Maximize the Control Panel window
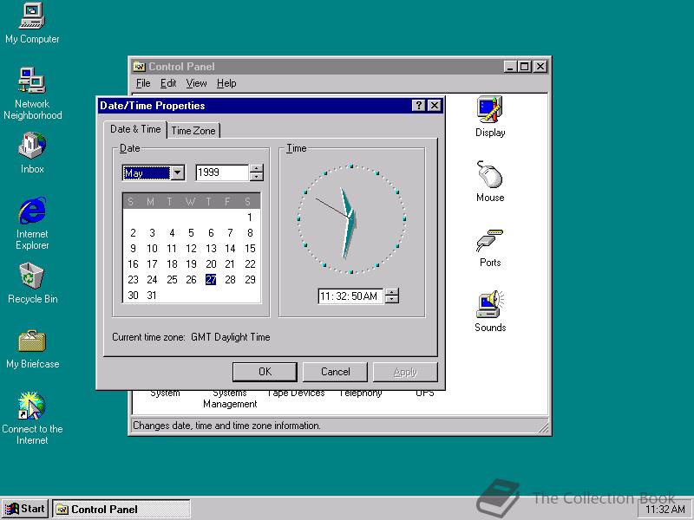Screen dimensions: 694x520 (x=525, y=67)
